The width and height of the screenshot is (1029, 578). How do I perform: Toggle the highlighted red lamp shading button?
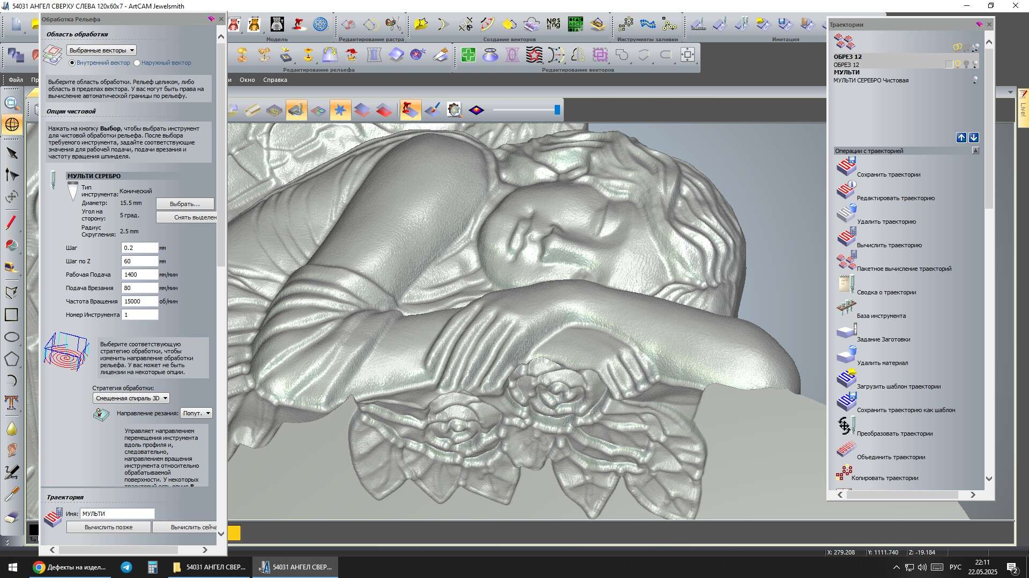(x=410, y=110)
